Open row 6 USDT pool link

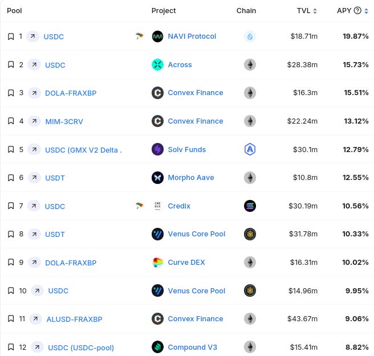[x=55, y=178]
